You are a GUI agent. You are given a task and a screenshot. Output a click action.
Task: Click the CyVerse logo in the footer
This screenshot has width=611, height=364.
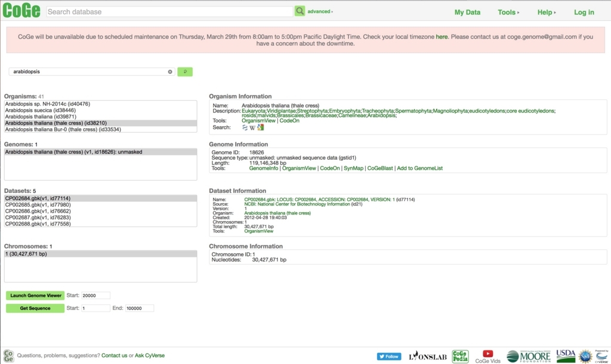click(x=601, y=356)
